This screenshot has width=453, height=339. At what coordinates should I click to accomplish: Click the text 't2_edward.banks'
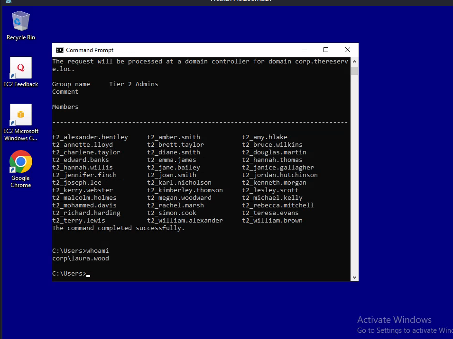point(81,160)
